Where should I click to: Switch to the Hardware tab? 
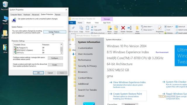27,15
